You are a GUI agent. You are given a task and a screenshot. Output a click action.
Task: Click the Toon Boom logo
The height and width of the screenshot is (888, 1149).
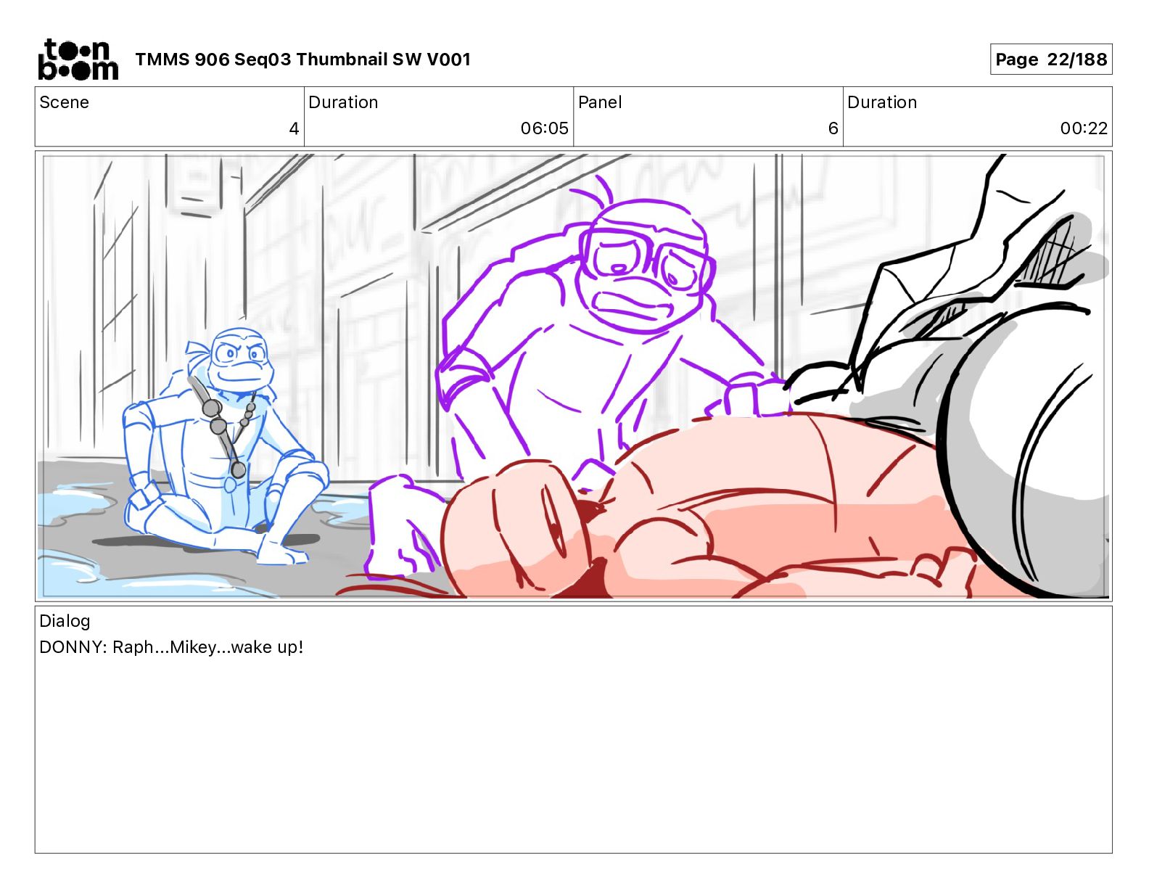click(78, 59)
